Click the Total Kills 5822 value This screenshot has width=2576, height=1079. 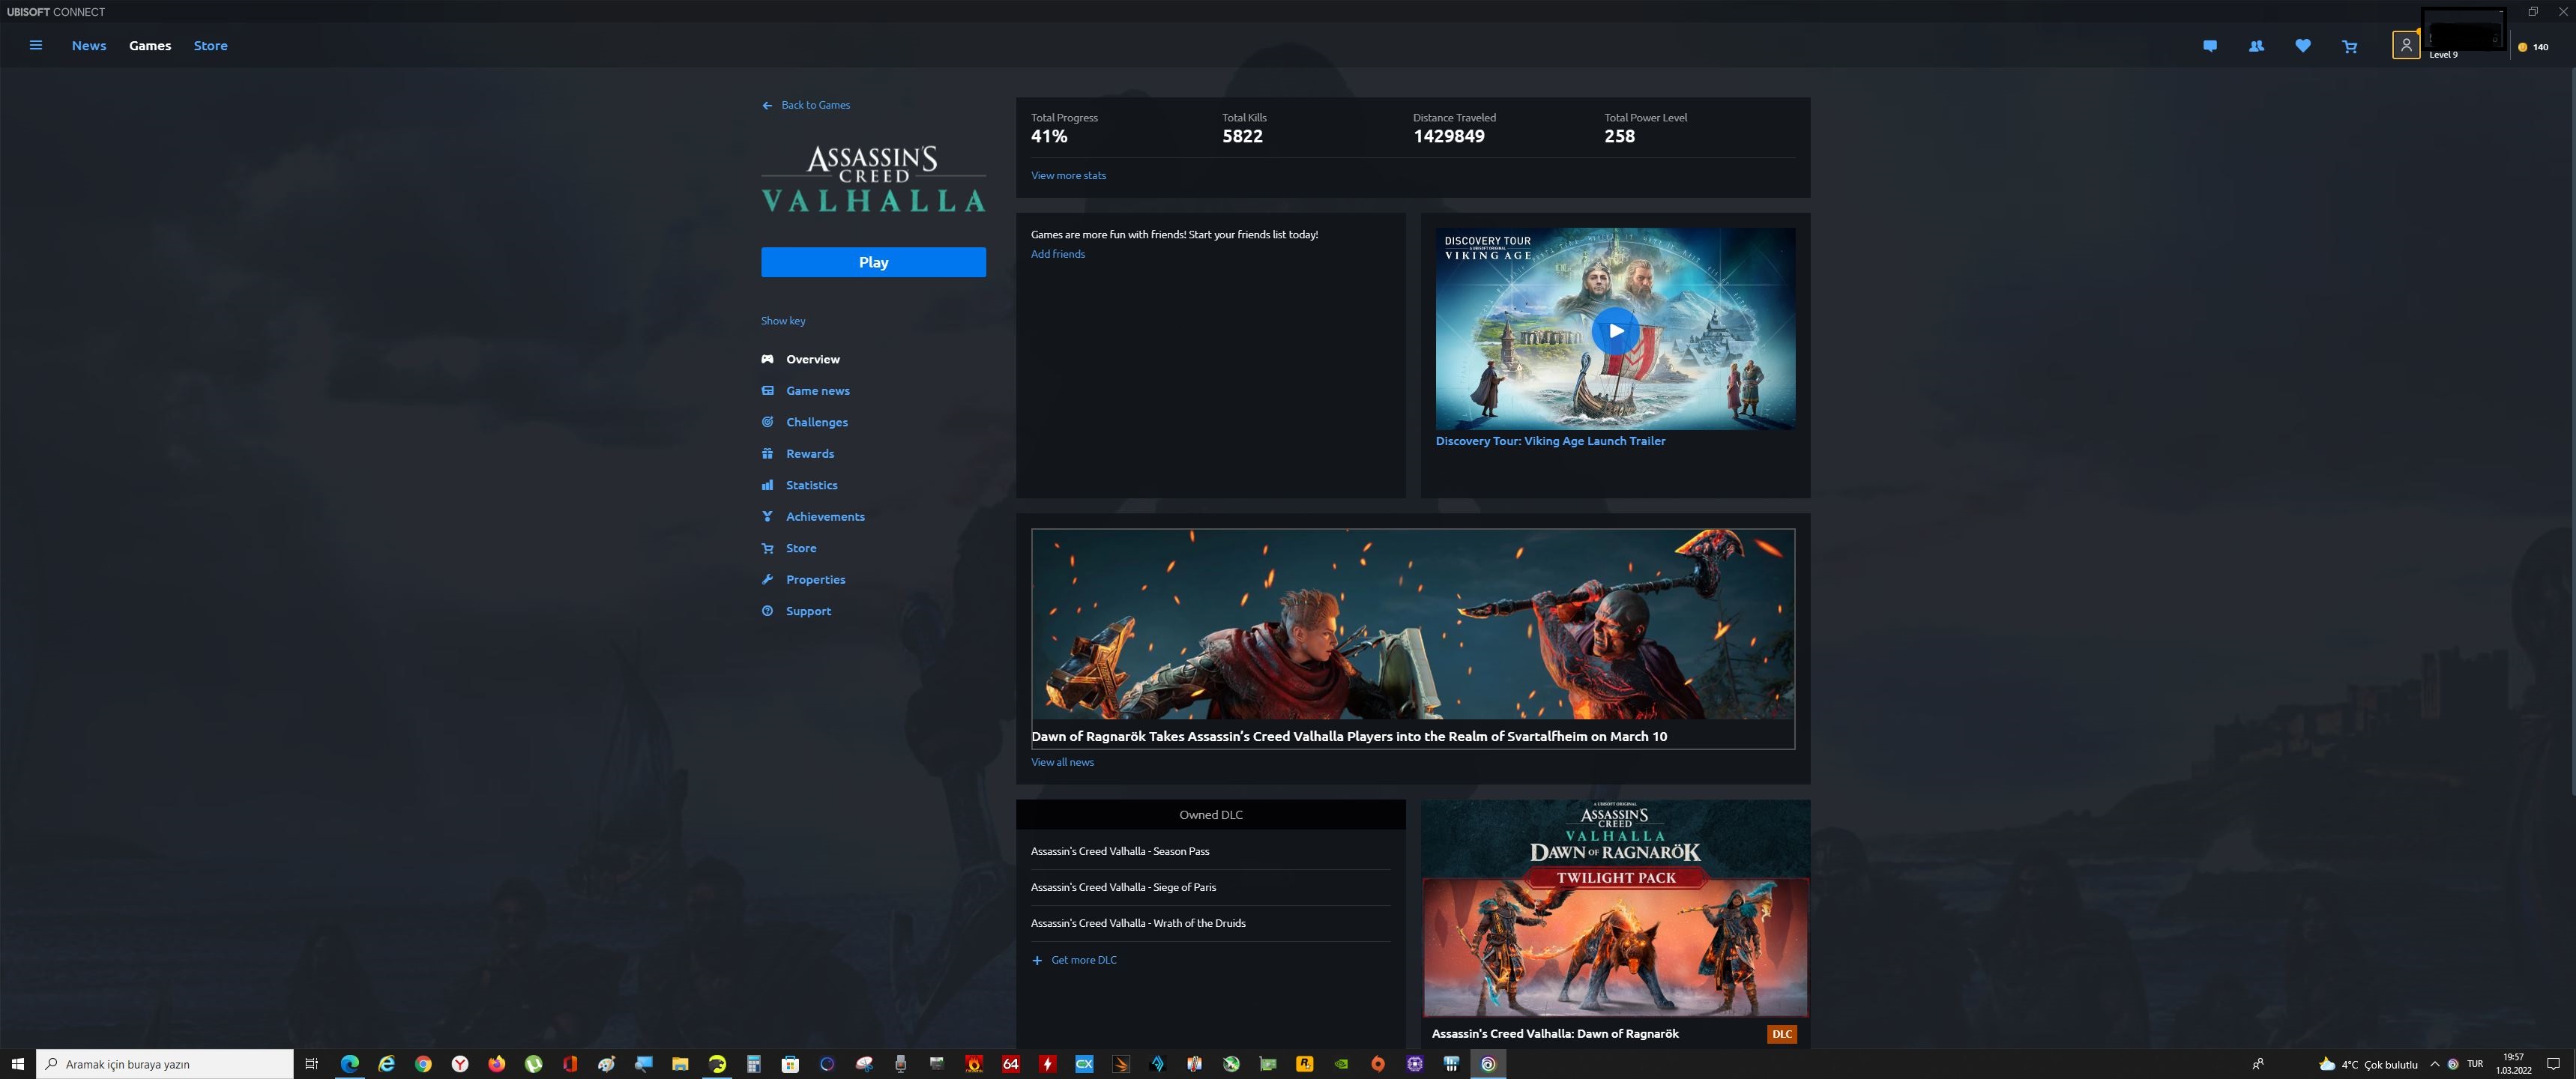coord(1242,136)
